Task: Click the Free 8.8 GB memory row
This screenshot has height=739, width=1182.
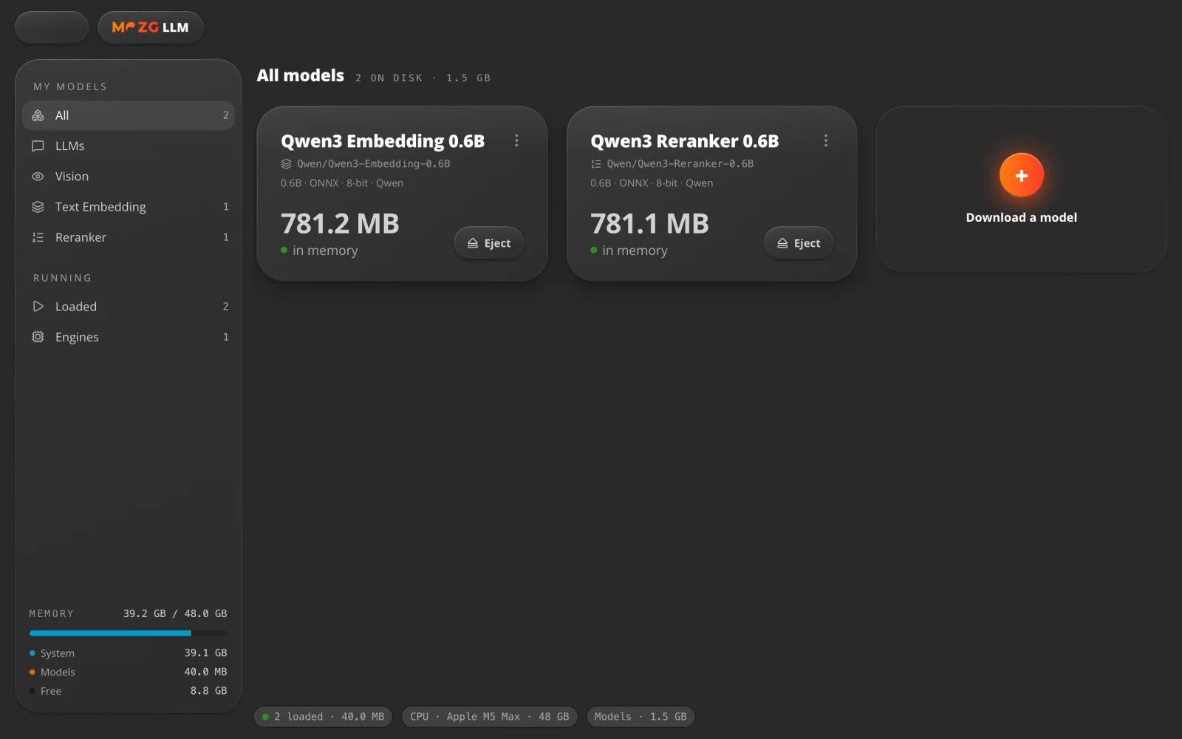Action: pyautogui.click(x=128, y=691)
